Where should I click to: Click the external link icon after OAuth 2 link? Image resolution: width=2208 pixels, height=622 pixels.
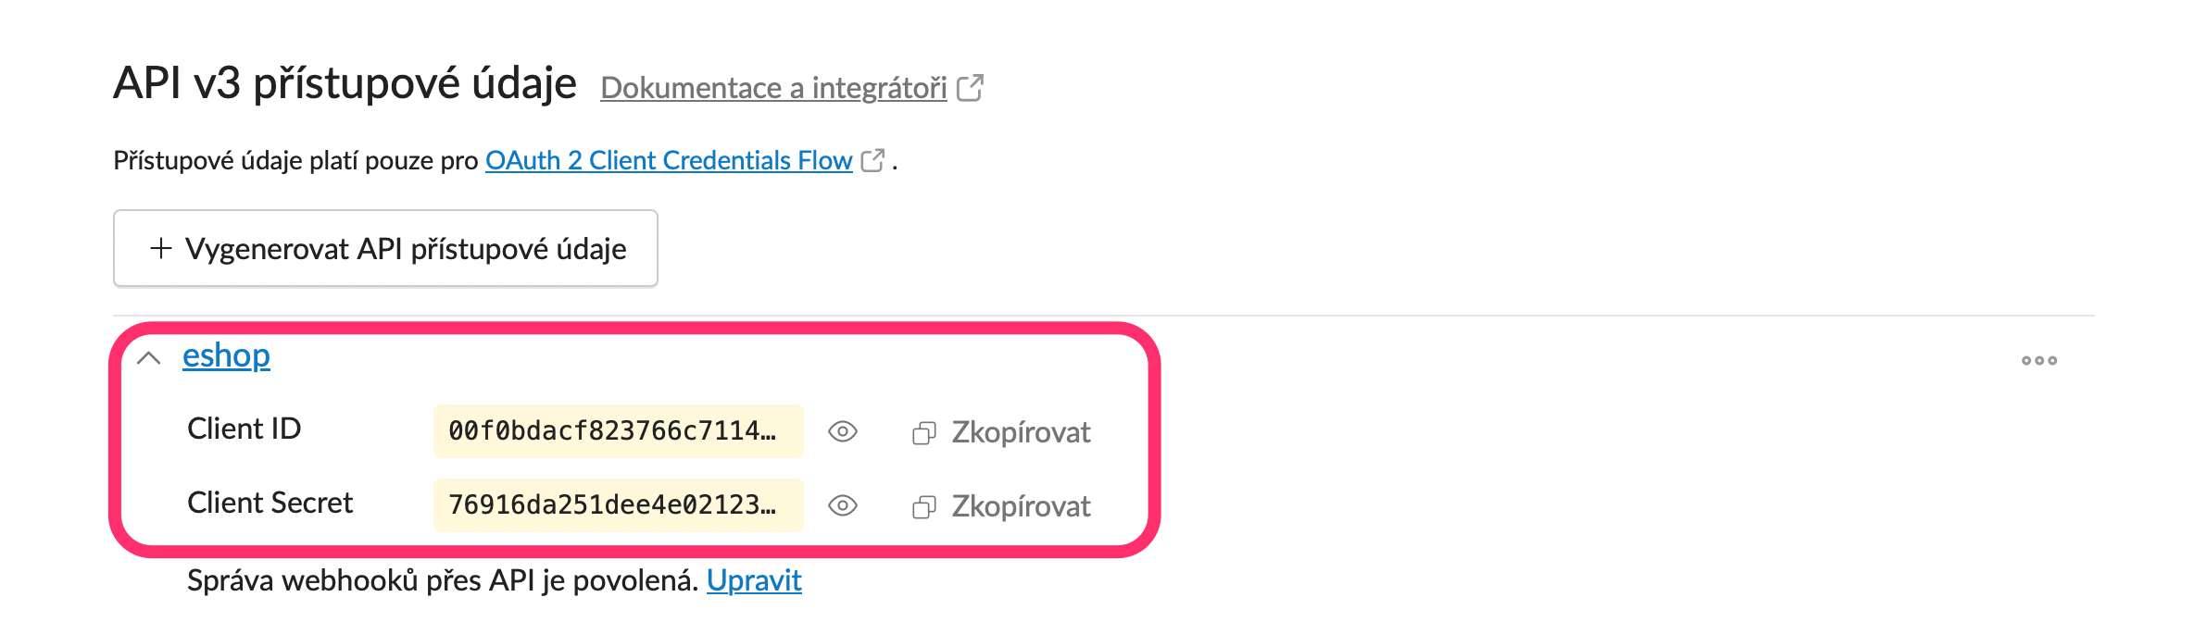872,160
